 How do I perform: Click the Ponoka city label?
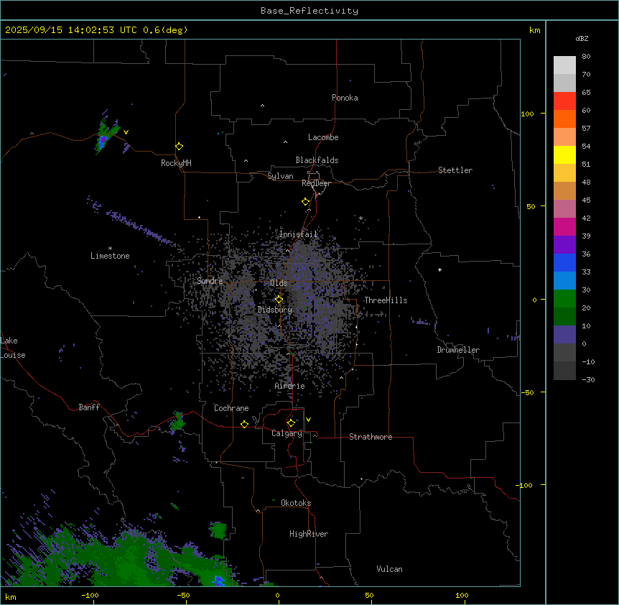[x=345, y=98]
